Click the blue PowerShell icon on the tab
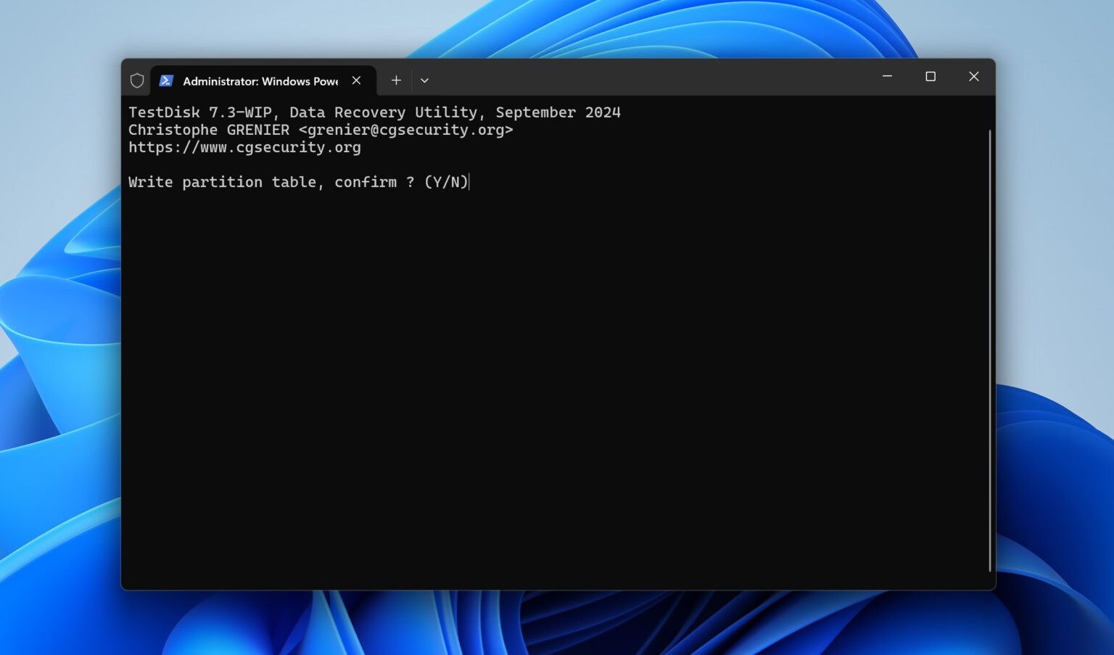Screen dimensions: 1114x655 (x=166, y=81)
